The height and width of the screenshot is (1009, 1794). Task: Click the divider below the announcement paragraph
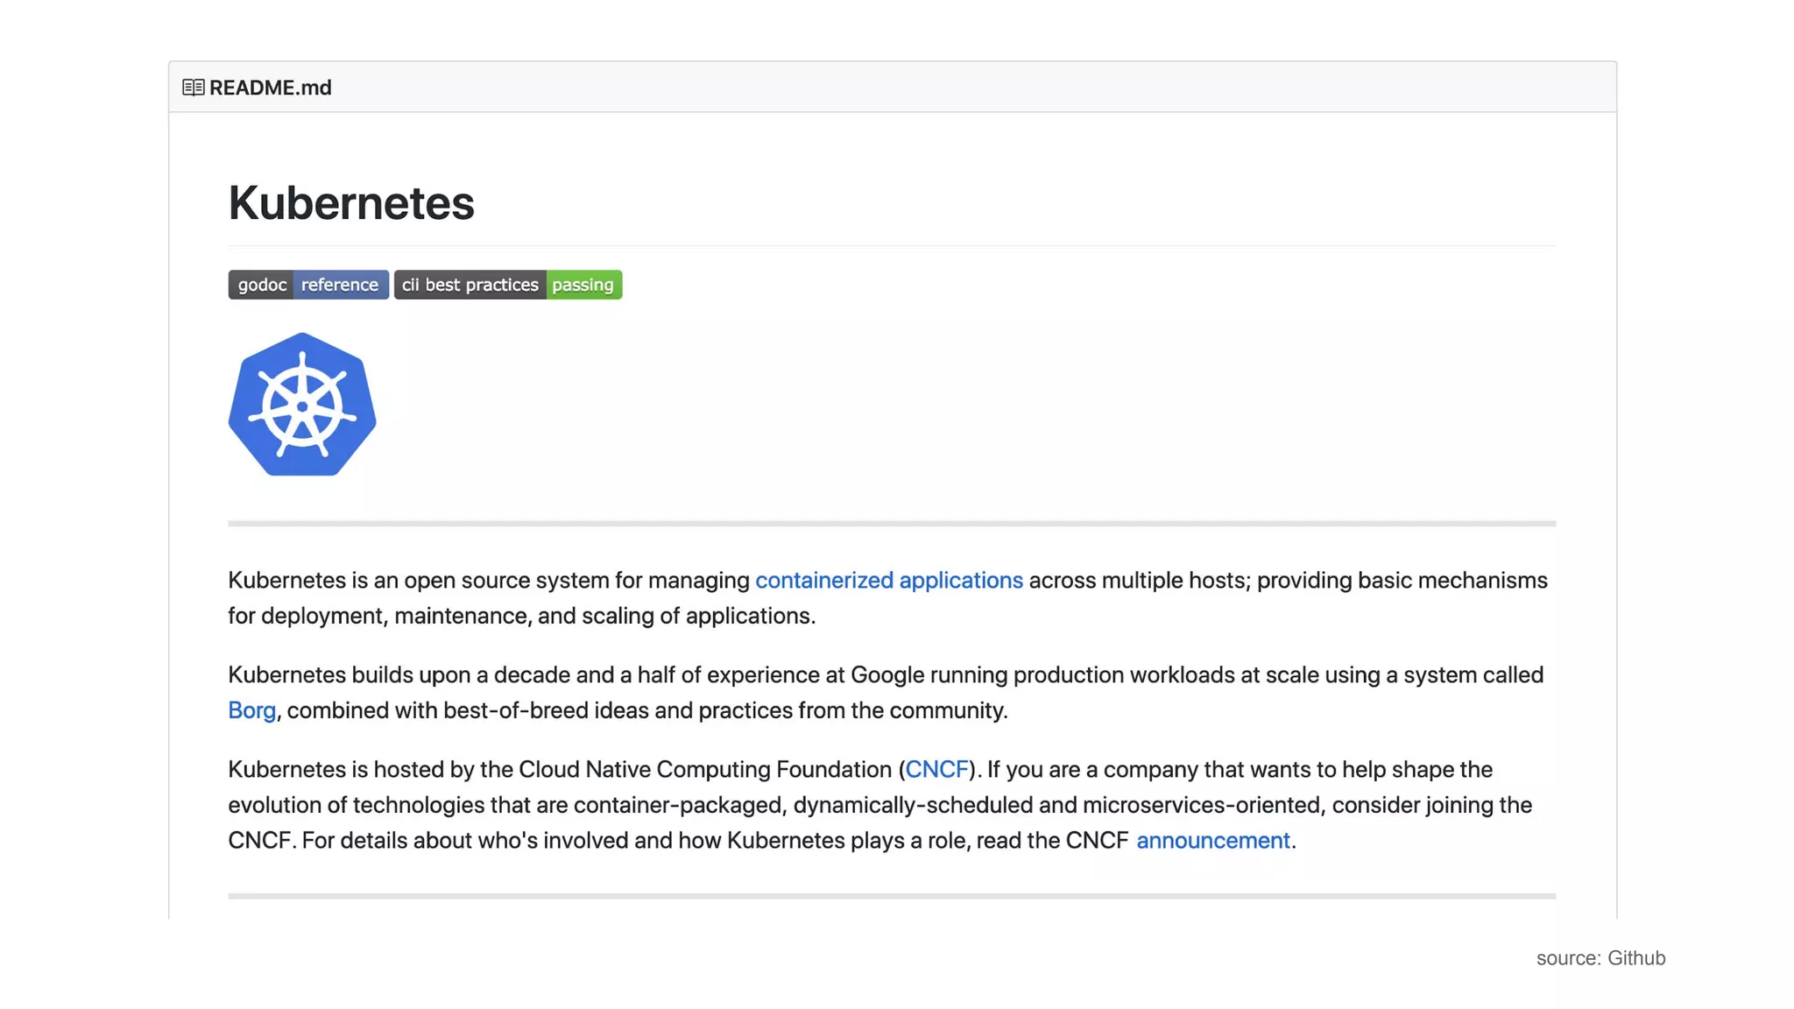pos(892,896)
